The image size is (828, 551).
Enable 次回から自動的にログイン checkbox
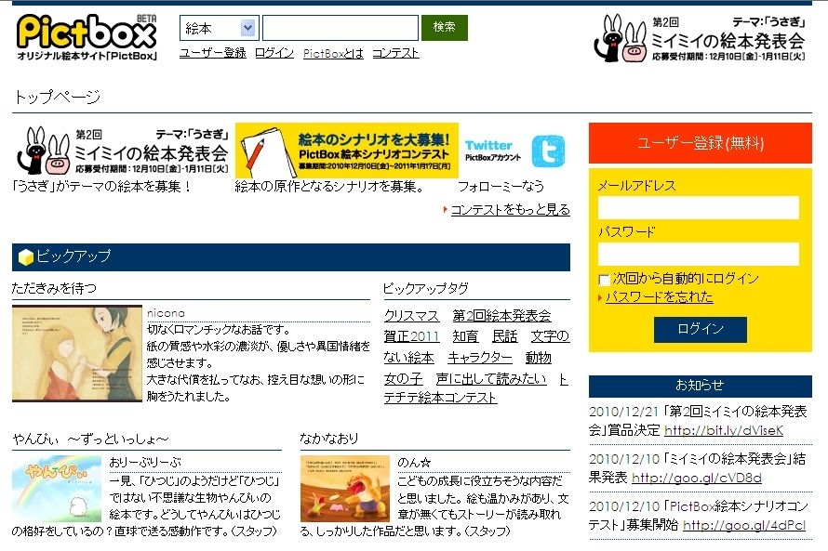pyautogui.click(x=604, y=280)
